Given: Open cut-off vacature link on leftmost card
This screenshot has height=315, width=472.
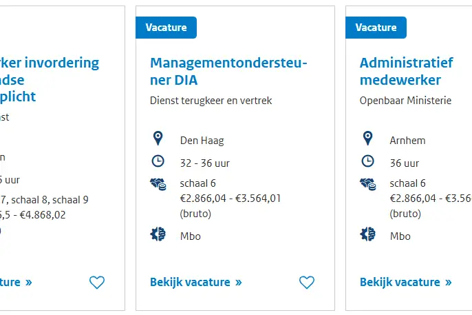Looking at the screenshot, I should coord(16,283).
